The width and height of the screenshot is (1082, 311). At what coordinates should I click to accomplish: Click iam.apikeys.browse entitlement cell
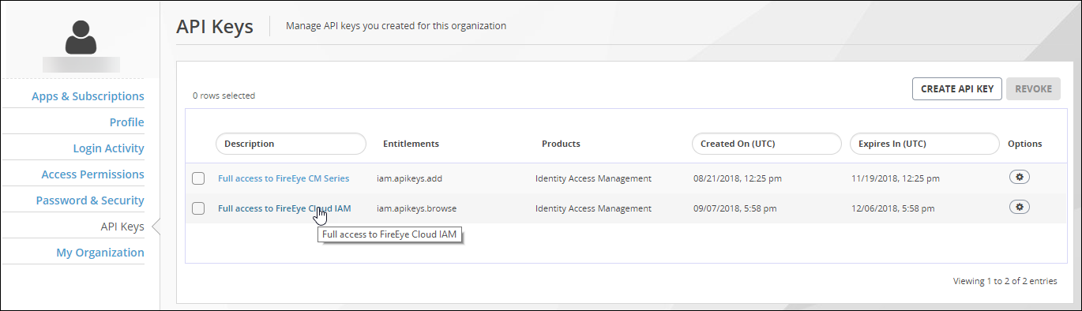tap(416, 208)
